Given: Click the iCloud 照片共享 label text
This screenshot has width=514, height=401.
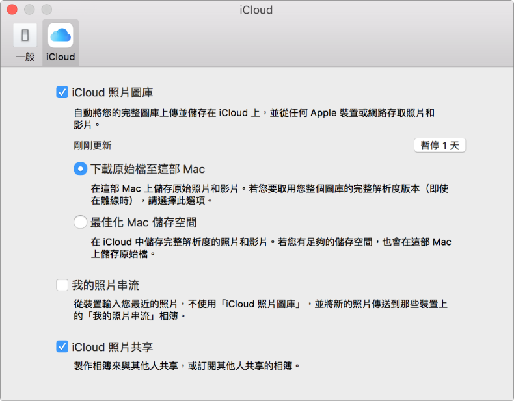Looking at the screenshot, I should coord(113,346).
